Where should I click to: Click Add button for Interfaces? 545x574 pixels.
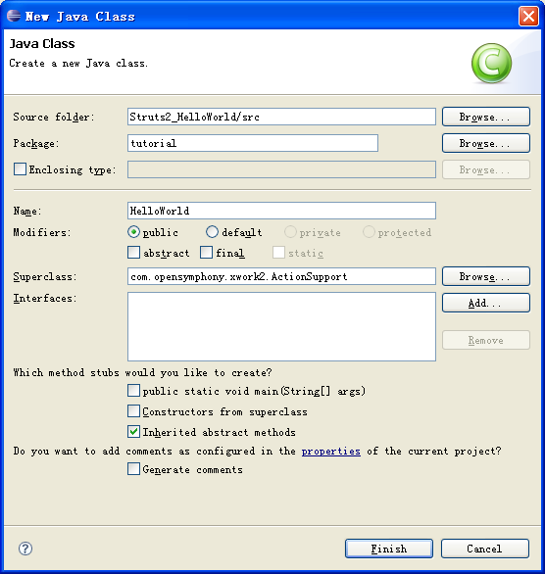pos(486,303)
